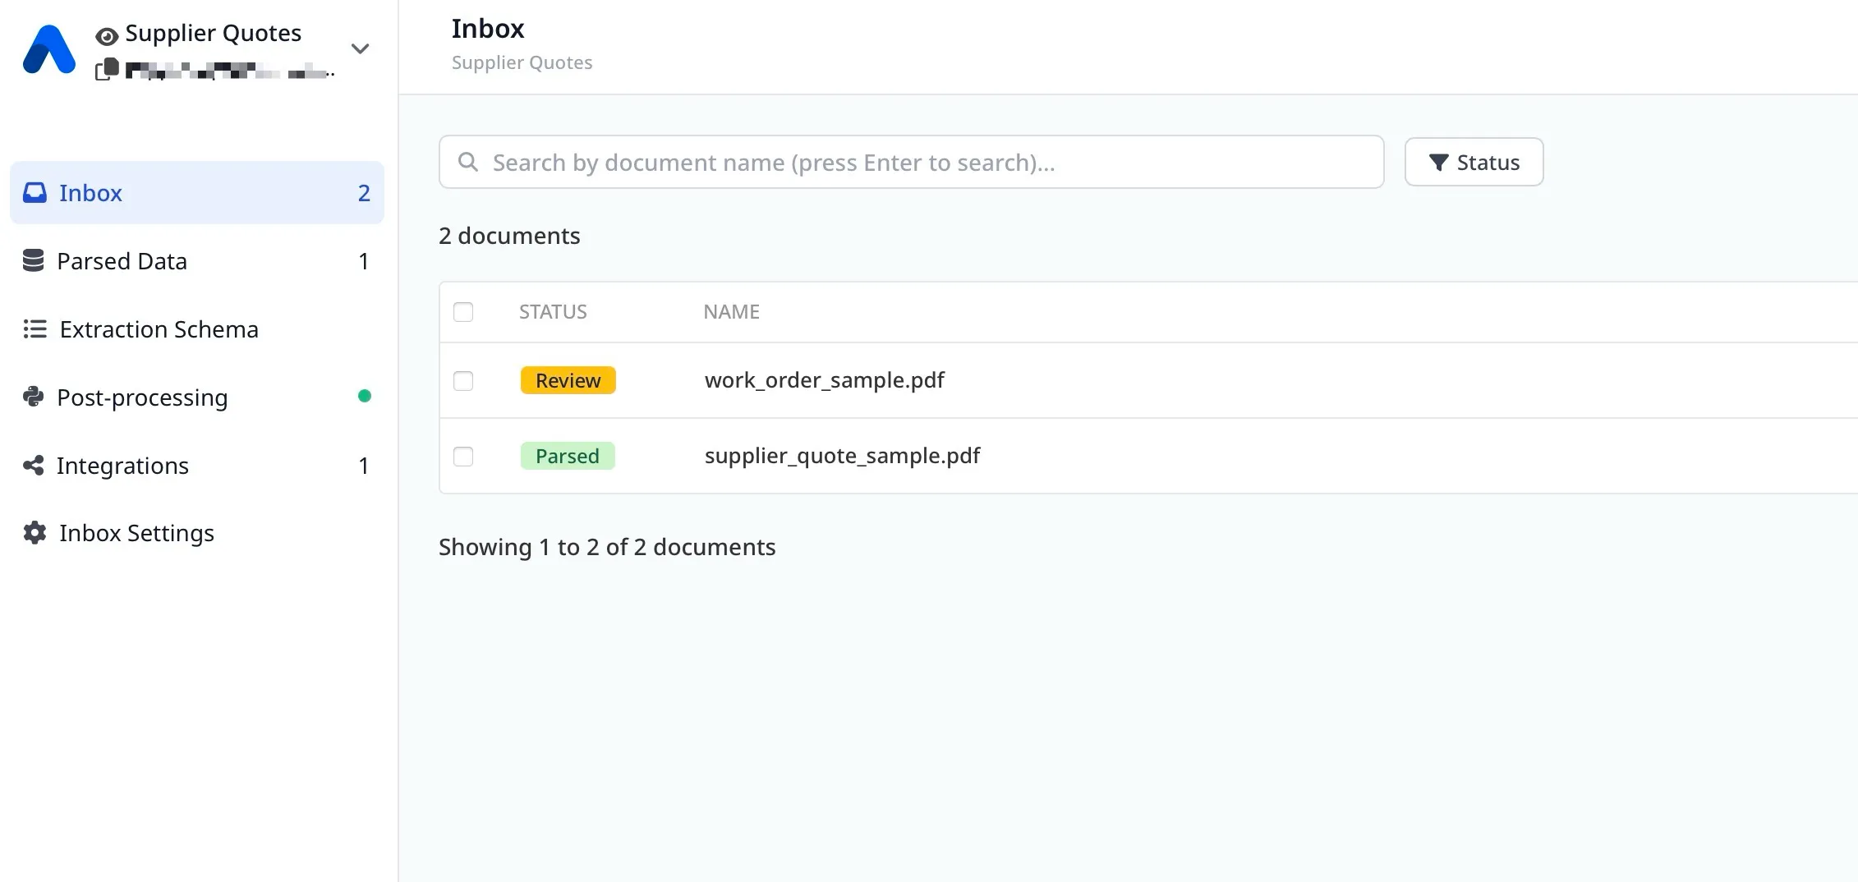The width and height of the screenshot is (1858, 882).
Task: Navigate to Post-processing
Action: [197, 397]
